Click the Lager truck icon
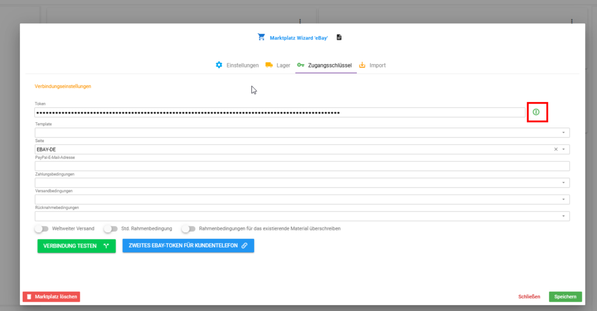The width and height of the screenshot is (597, 311). [x=269, y=65]
